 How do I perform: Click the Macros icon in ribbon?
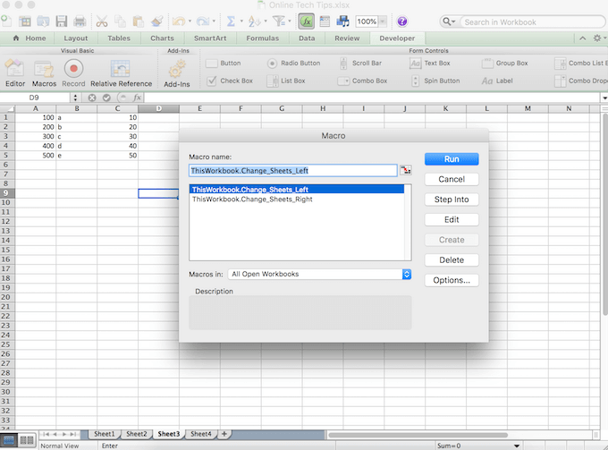click(44, 70)
